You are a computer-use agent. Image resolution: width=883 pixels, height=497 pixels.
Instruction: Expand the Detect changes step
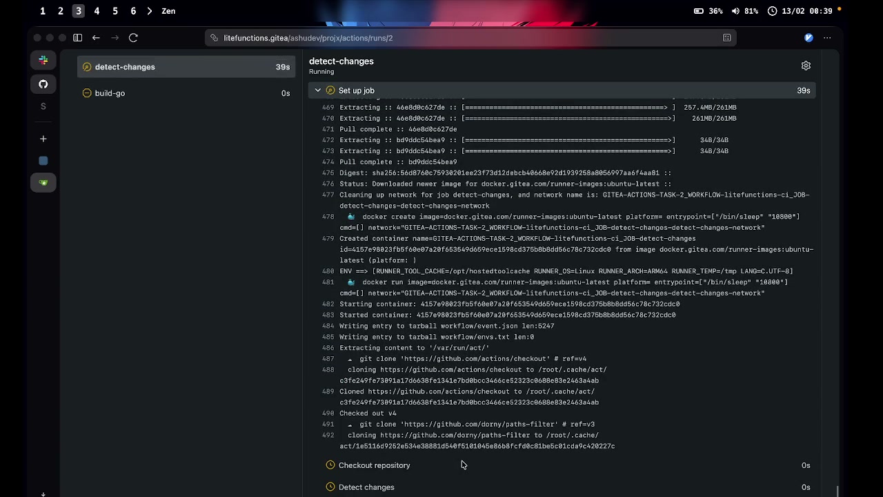click(562, 487)
